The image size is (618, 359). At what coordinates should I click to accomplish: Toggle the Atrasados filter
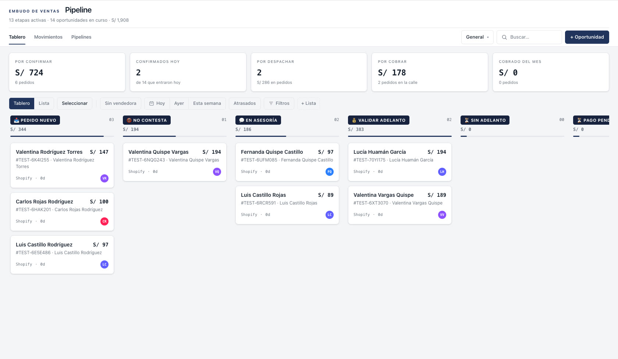(x=245, y=103)
